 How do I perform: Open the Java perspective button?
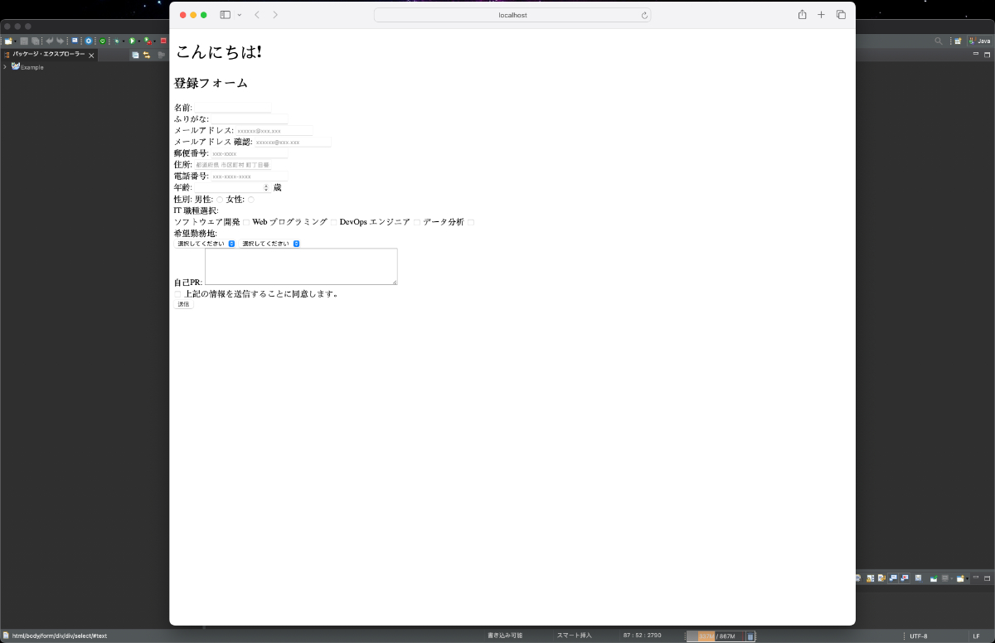point(979,41)
